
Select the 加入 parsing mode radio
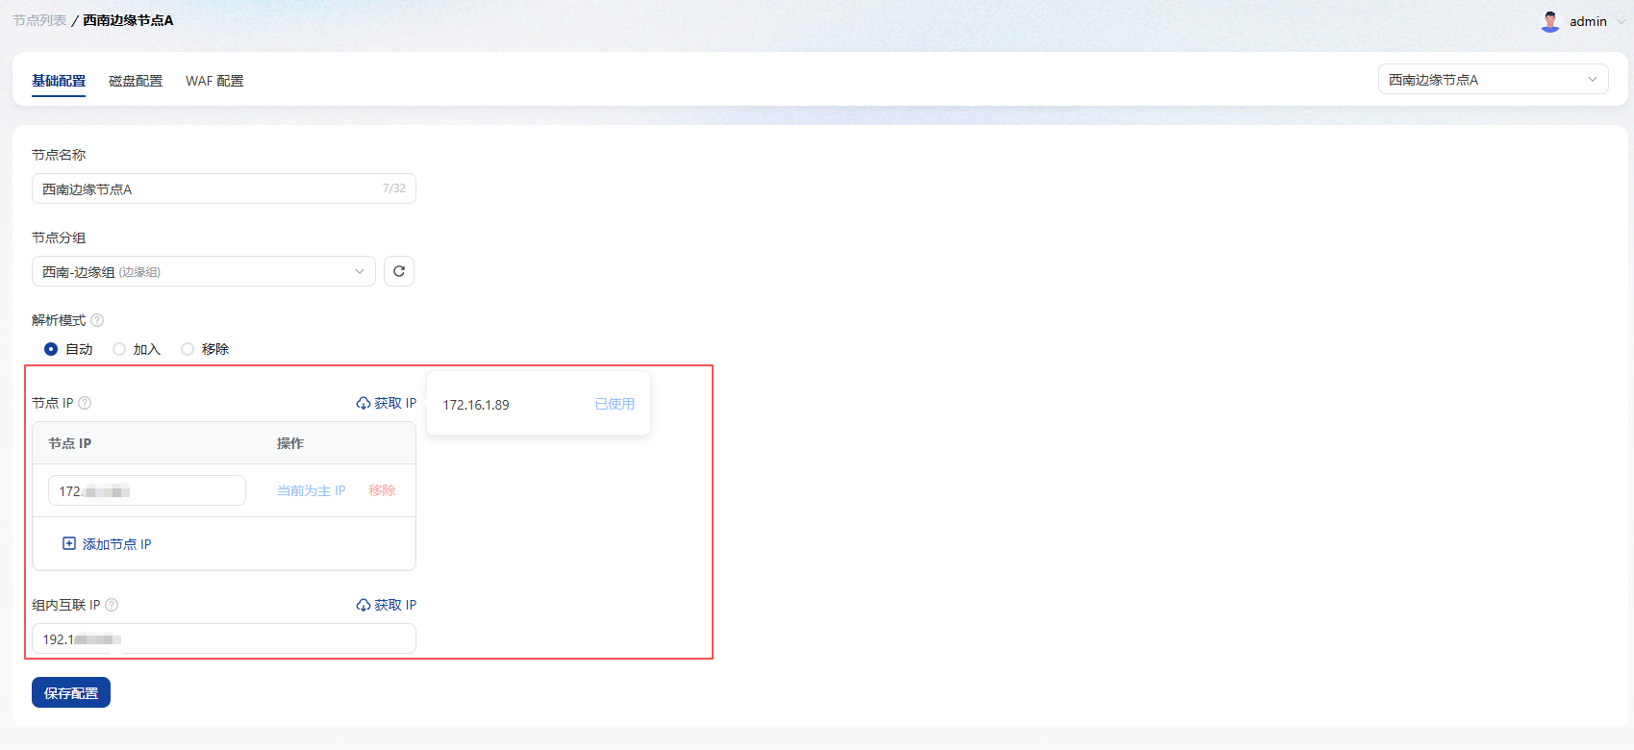coord(119,349)
